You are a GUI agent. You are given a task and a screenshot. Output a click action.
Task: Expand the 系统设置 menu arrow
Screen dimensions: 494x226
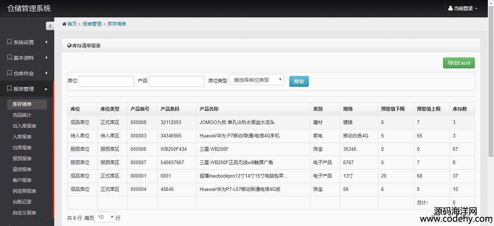pos(46,42)
